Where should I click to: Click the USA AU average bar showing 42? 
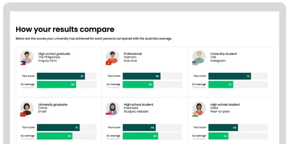tap(221, 85)
